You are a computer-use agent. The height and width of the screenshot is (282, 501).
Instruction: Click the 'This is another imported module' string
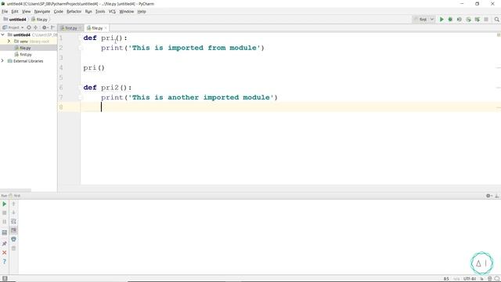coord(201,97)
